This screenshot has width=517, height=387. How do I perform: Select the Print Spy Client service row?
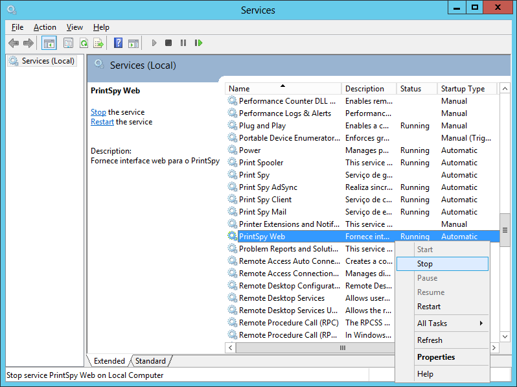362,199
